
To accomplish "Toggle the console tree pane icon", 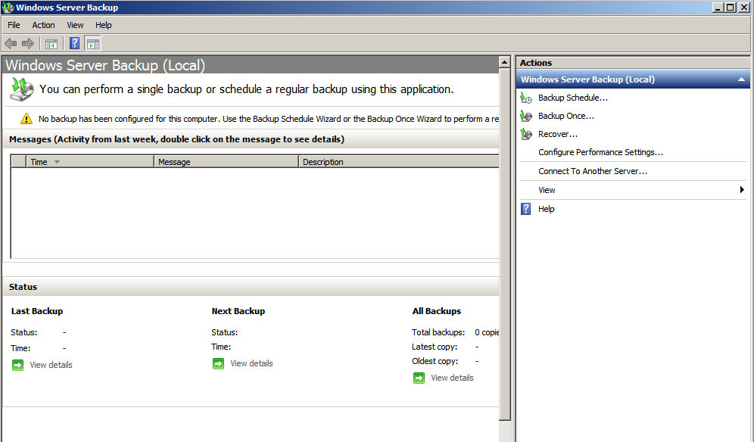I will coord(51,44).
